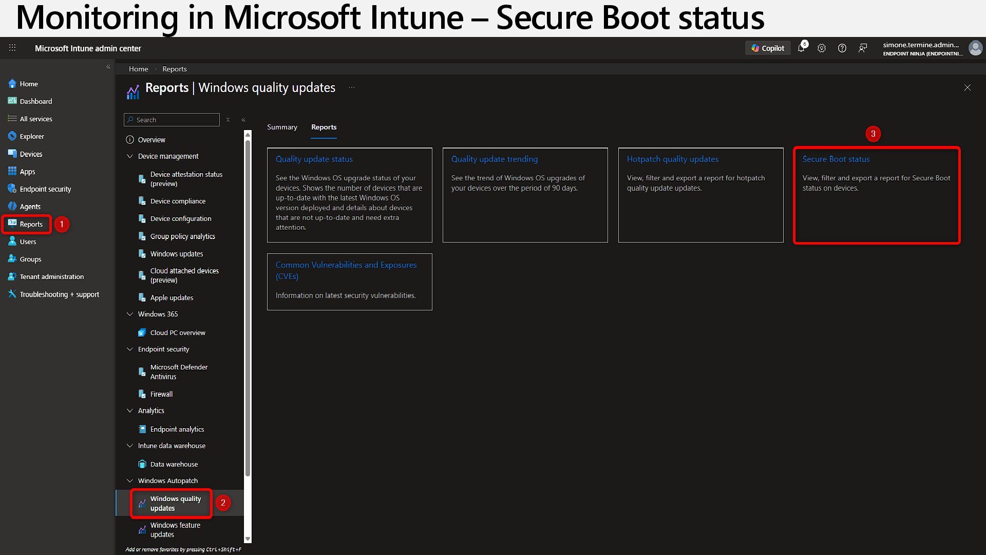This screenshot has height=555, width=986.
Task: Open Endpoint security in the left navigation
Action: click(45, 189)
